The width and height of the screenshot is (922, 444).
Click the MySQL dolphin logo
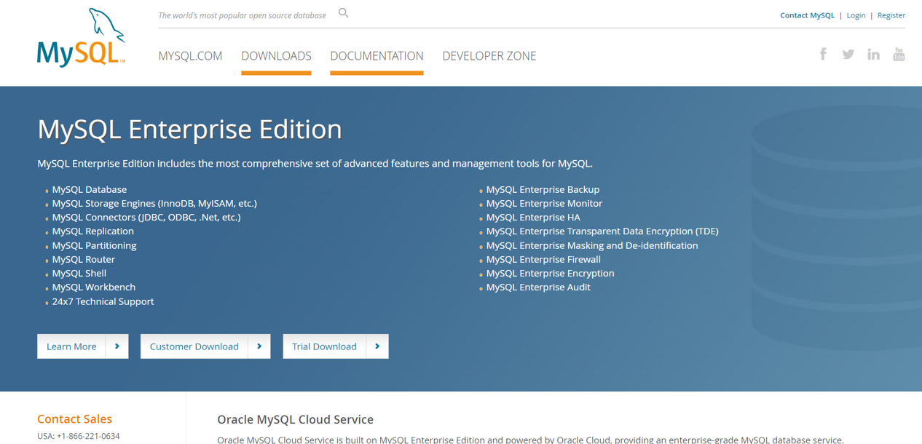click(82, 38)
